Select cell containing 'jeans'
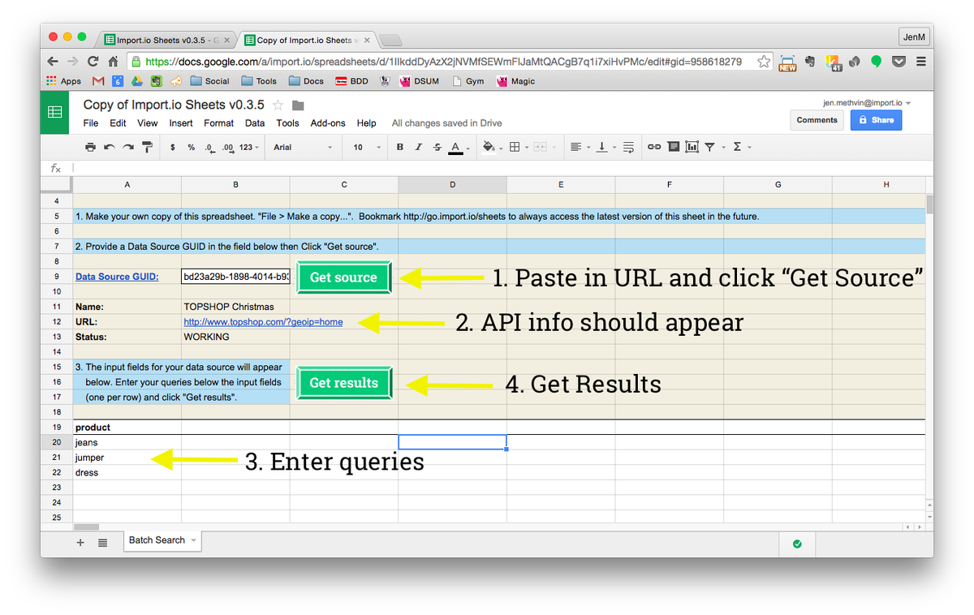 pyautogui.click(x=127, y=442)
